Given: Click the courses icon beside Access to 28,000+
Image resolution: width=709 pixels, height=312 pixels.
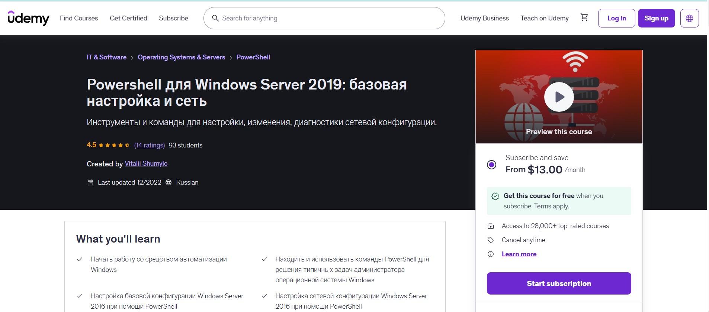Looking at the screenshot, I should pos(491,226).
